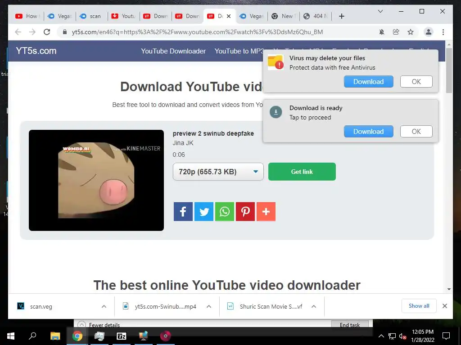Share video on Twitter
This screenshot has width=461, height=345.
pos(204,212)
